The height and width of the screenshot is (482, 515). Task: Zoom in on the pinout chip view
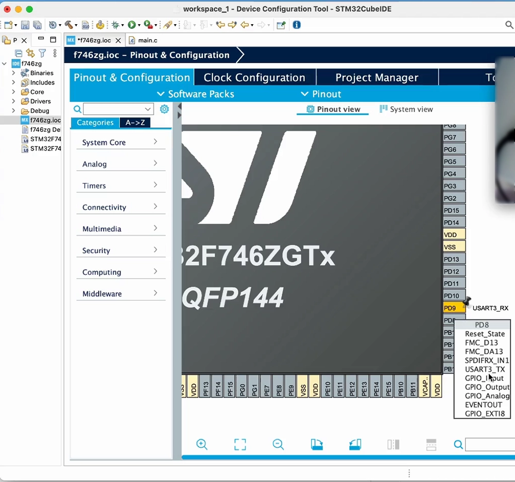[x=202, y=444]
